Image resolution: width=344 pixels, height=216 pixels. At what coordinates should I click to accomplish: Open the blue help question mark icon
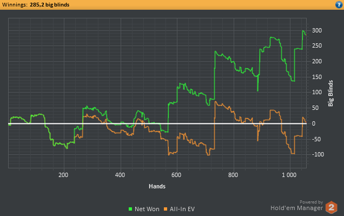[x=339, y=5]
